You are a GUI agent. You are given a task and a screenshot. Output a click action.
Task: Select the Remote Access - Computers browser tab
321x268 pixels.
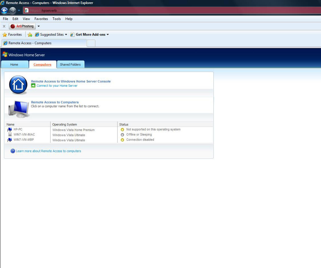pyautogui.click(x=44, y=43)
